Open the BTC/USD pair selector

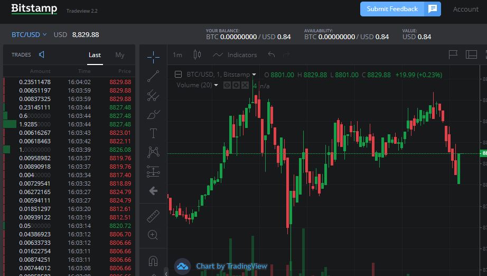(x=29, y=34)
